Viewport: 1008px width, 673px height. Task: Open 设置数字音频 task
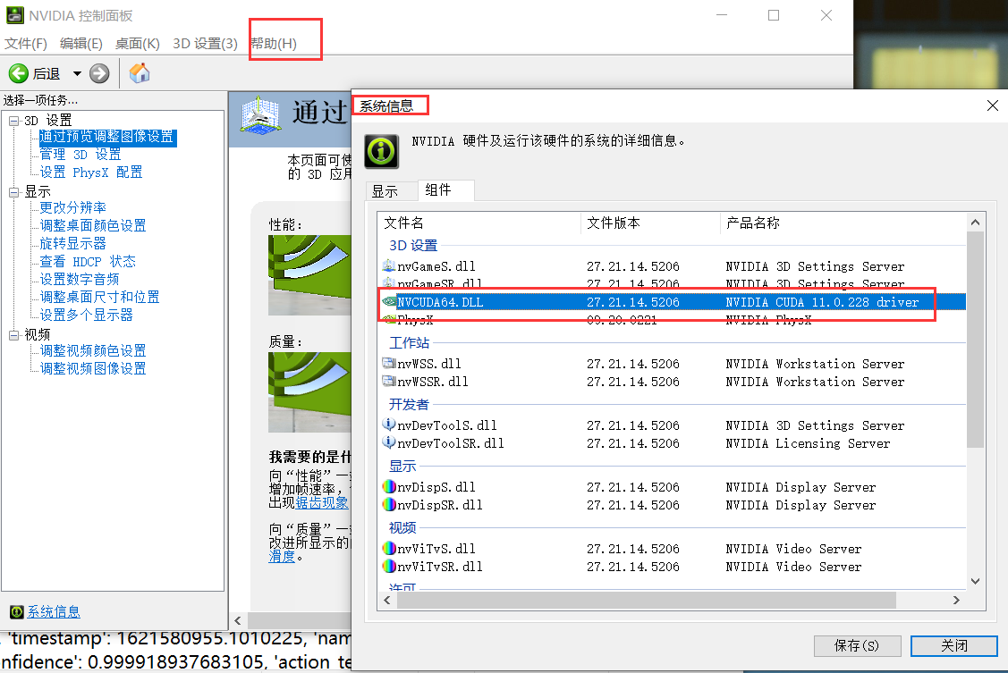coord(80,280)
